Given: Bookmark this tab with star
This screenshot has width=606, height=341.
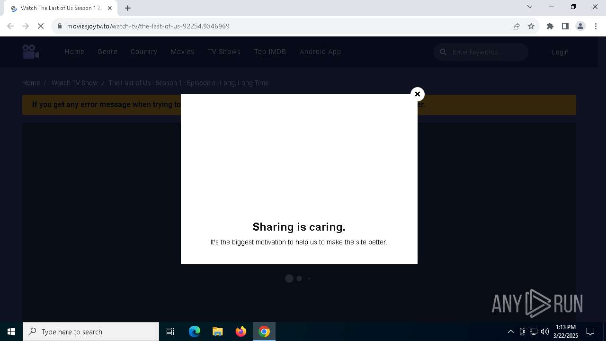Looking at the screenshot, I should point(531,26).
